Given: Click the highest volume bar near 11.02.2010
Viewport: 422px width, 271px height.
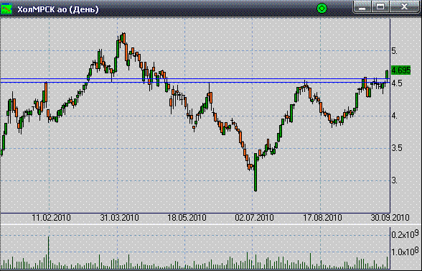Looking at the screenshot, I should click(x=49, y=252).
